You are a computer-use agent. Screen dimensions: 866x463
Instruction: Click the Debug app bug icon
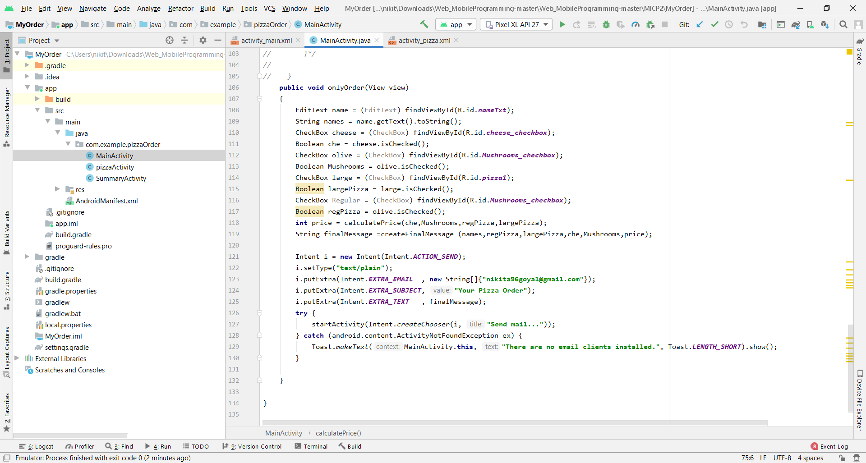(606, 24)
